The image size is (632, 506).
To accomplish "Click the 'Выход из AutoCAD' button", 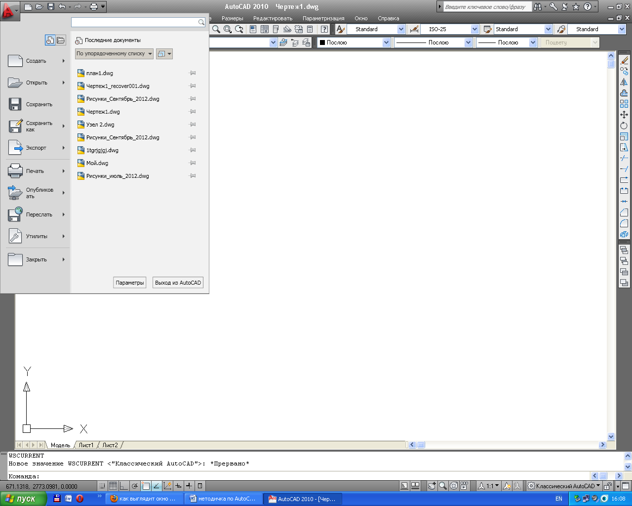I will pyautogui.click(x=178, y=283).
